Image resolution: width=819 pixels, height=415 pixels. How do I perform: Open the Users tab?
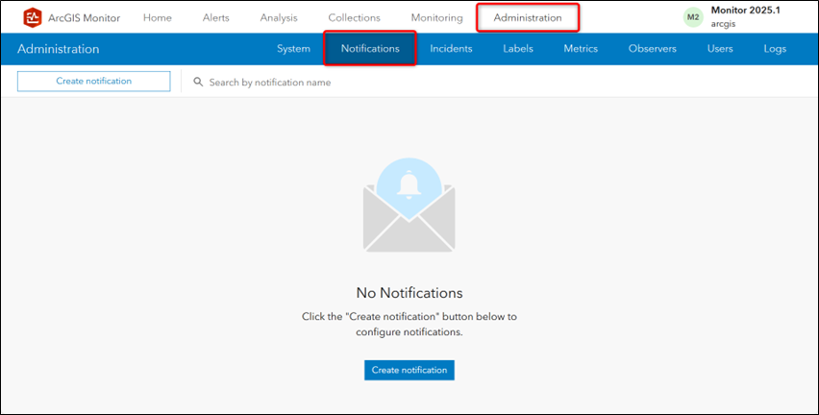tap(720, 49)
